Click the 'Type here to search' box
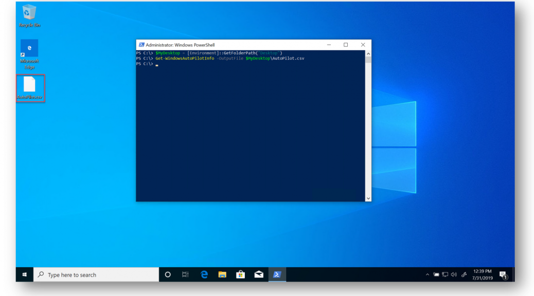The image size is (534, 296). tap(96, 274)
